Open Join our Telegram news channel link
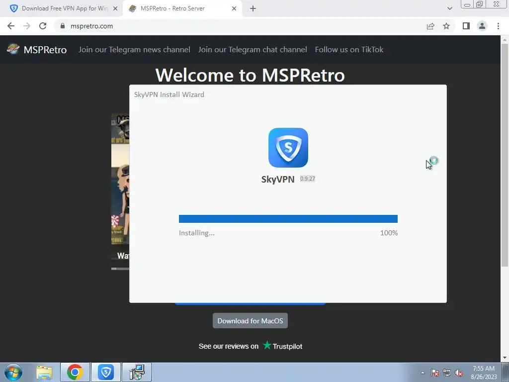509x382 pixels. (x=134, y=49)
